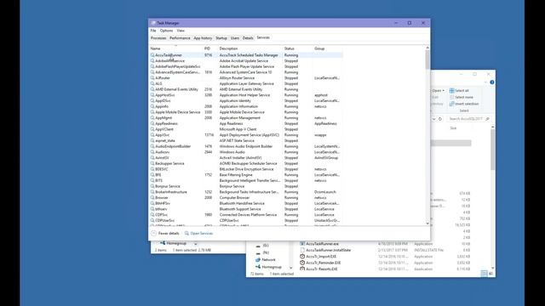Sort services by the Status column header
This screenshot has width=545, height=306.
(x=290, y=48)
